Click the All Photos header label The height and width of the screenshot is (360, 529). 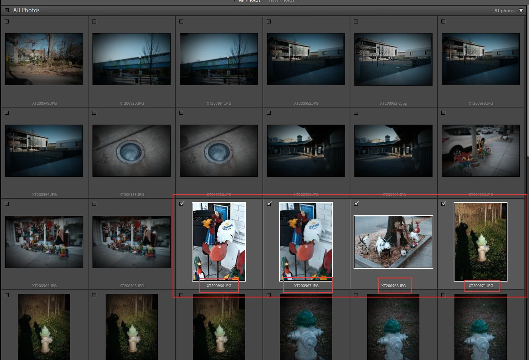pyautogui.click(x=26, y=10)
